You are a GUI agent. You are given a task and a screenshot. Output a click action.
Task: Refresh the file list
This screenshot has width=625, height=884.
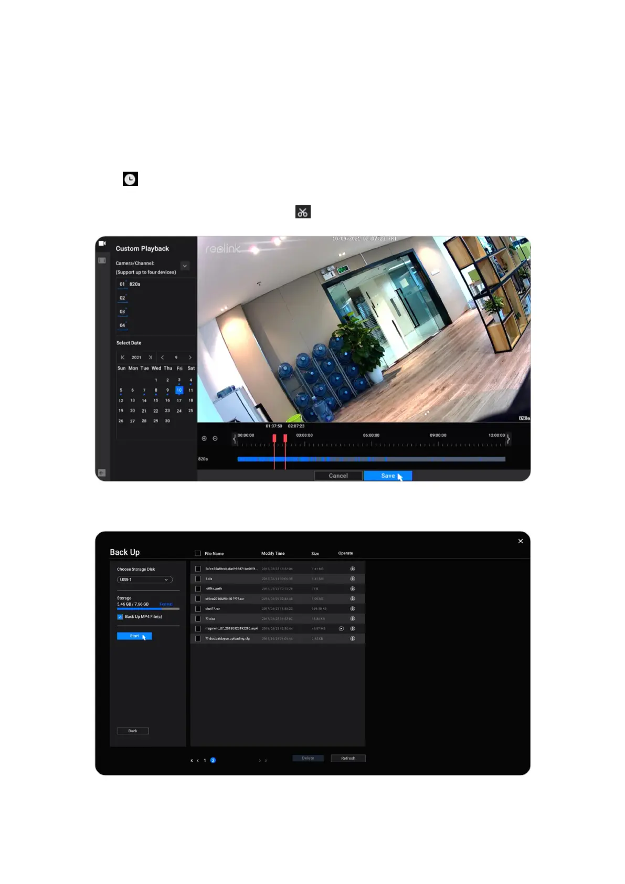[348, 759]
